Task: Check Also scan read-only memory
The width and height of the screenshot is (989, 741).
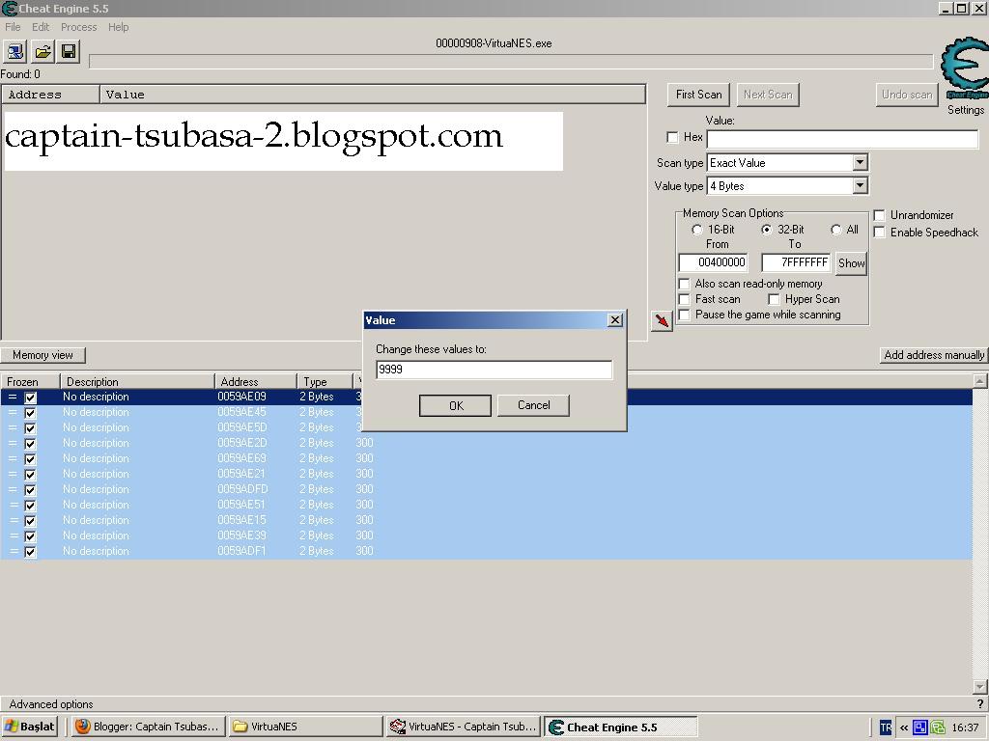Action: 684,284
